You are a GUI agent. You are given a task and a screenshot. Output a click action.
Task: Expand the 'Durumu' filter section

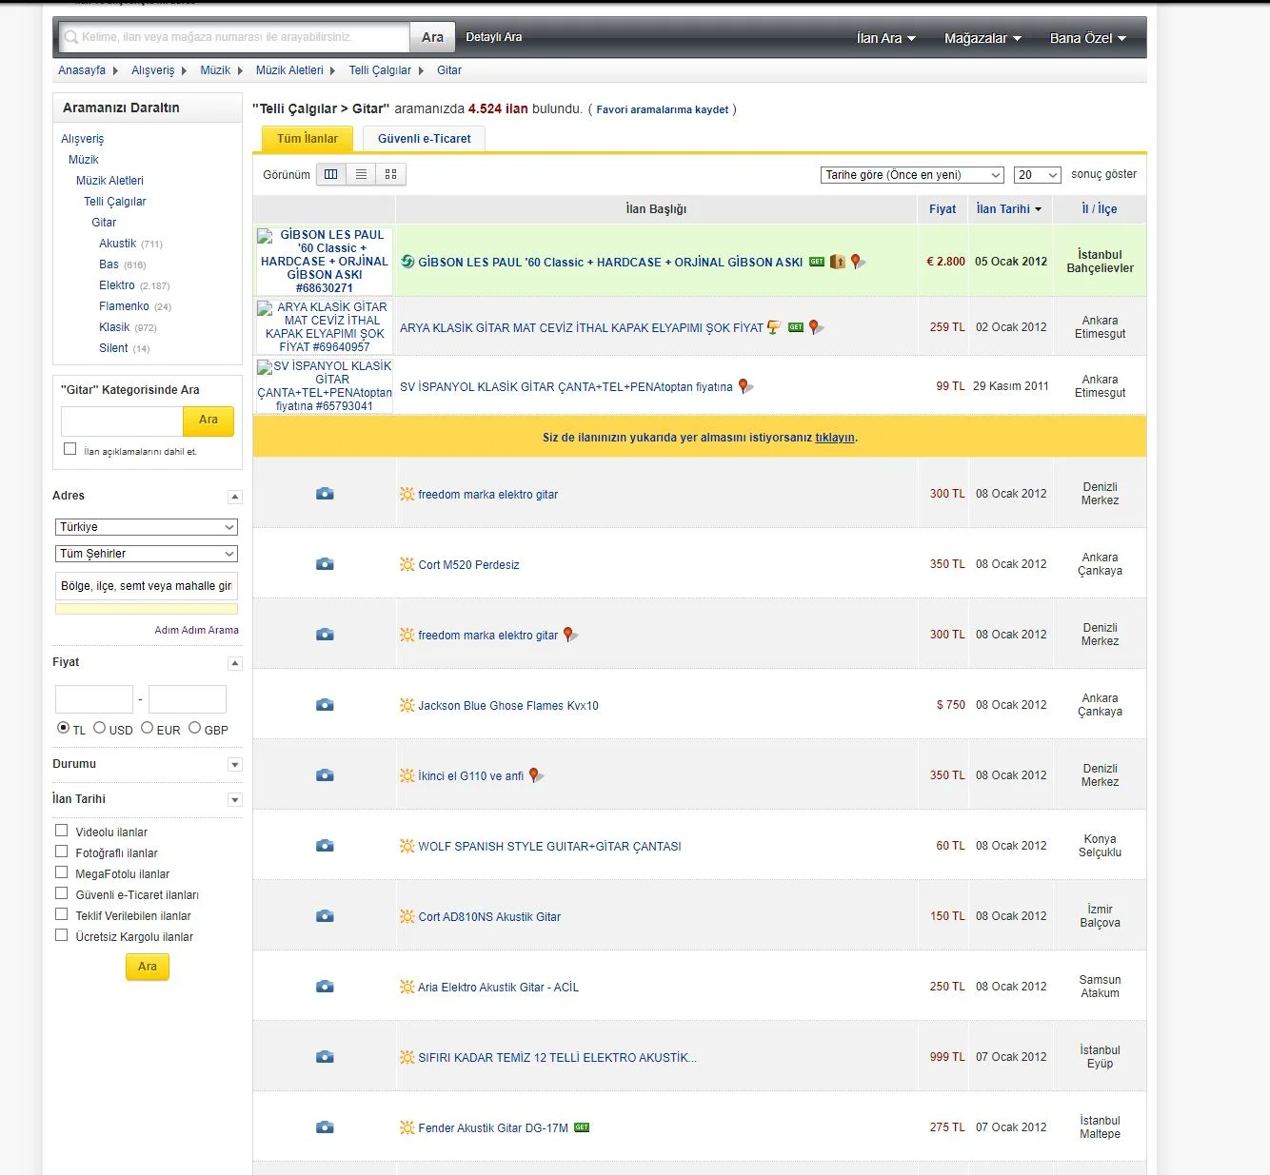tap(235, 765)
